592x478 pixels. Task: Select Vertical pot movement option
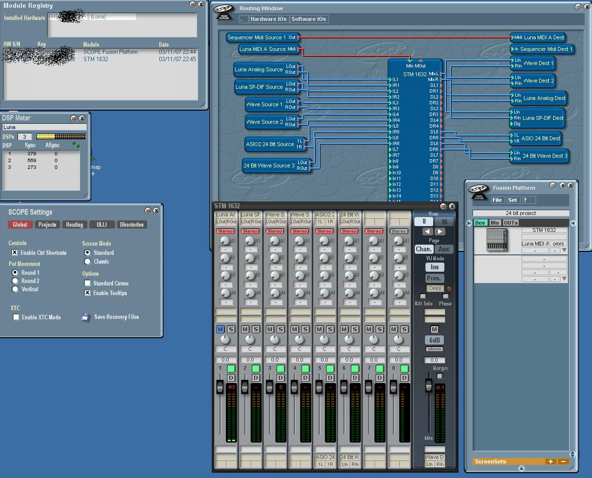[16, 289]
